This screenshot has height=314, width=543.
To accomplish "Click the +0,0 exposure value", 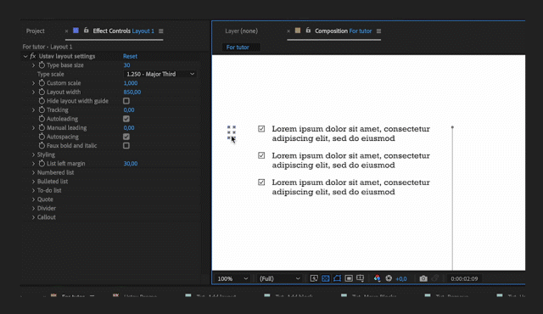I will (401, 278).
